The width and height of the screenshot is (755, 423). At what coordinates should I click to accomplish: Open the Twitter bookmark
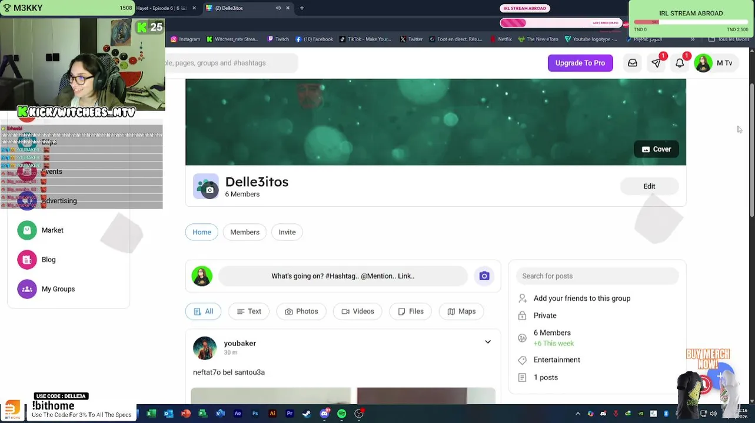click(411, 39)
